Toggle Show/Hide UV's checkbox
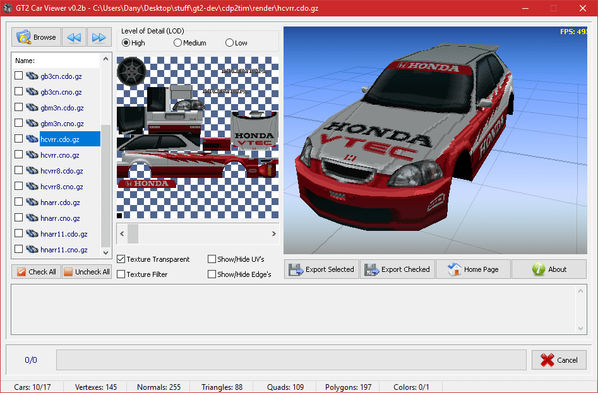 pos(212,259)
